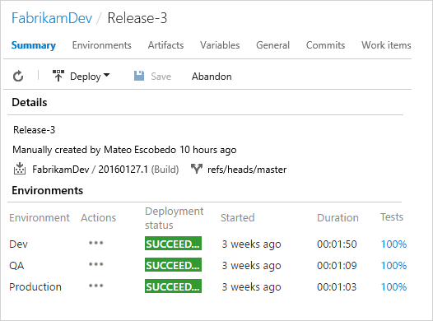
Task: Click the Save button label
Action: coord(161,77)
